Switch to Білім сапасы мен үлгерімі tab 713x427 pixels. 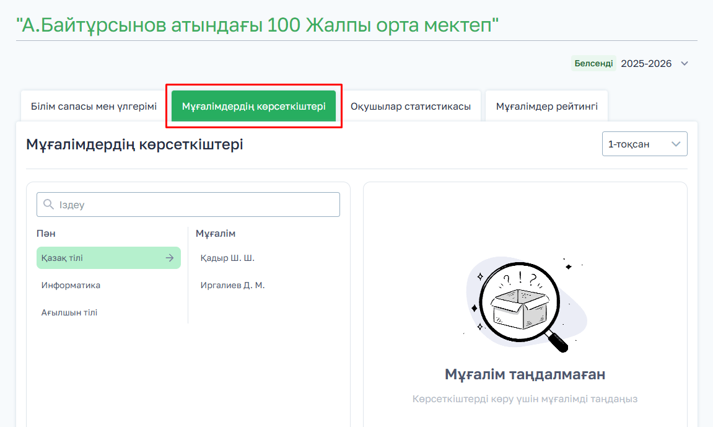coord(94,106)
